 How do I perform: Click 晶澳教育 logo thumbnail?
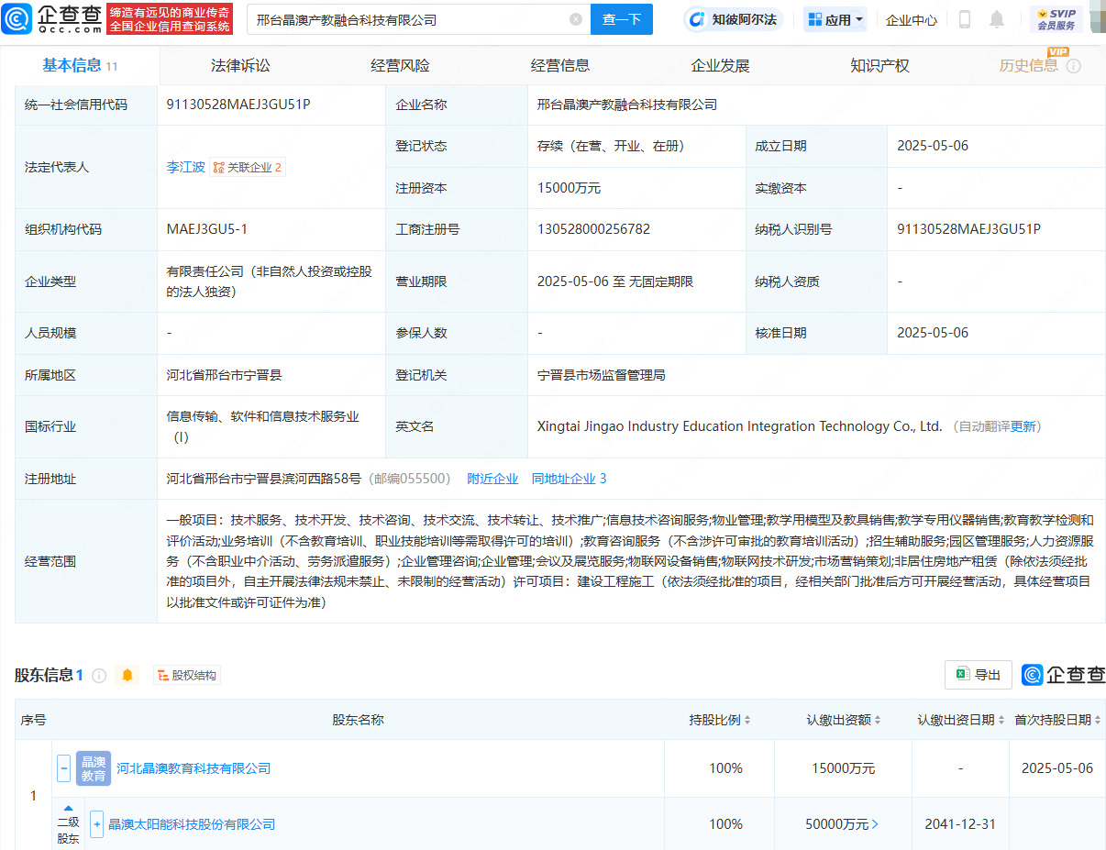click(x=94, y=768)
